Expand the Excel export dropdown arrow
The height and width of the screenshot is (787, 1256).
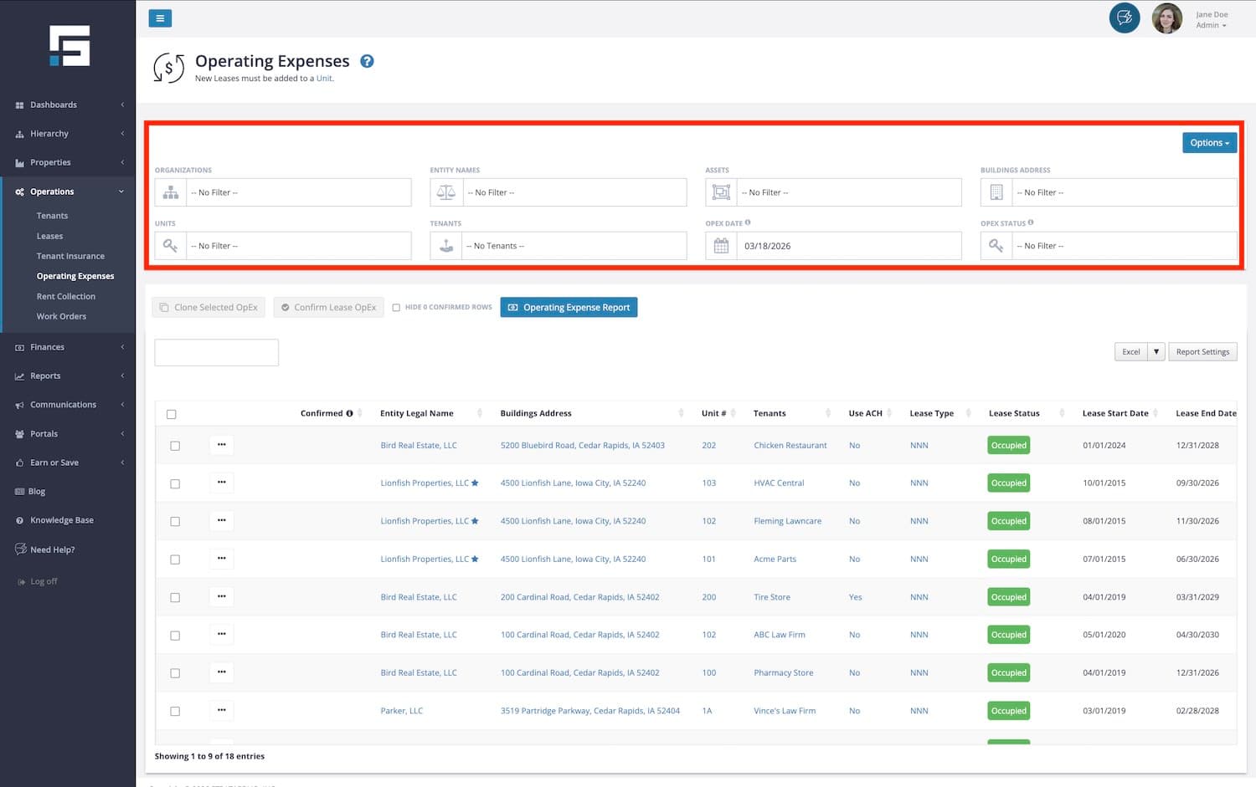tap(1156, 352)
